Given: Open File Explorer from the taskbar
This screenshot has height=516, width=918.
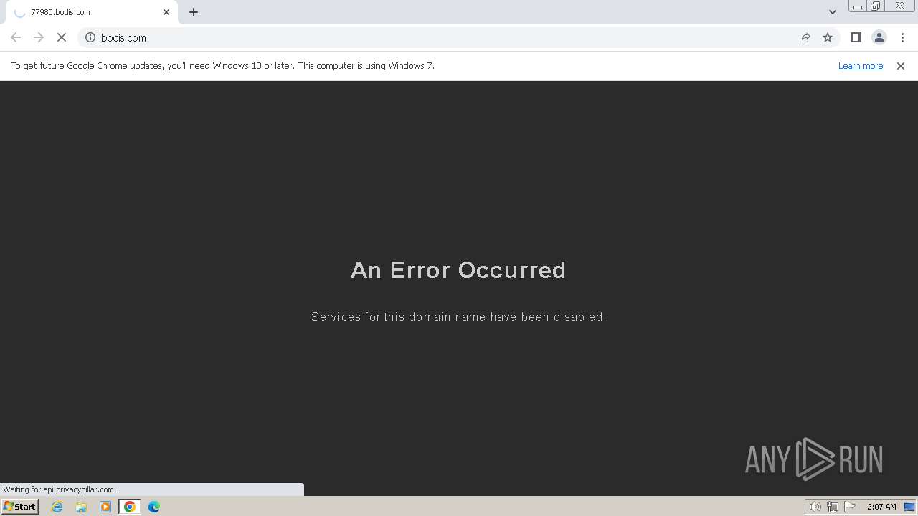Looking at the screenshot, I should click(81, 507).
